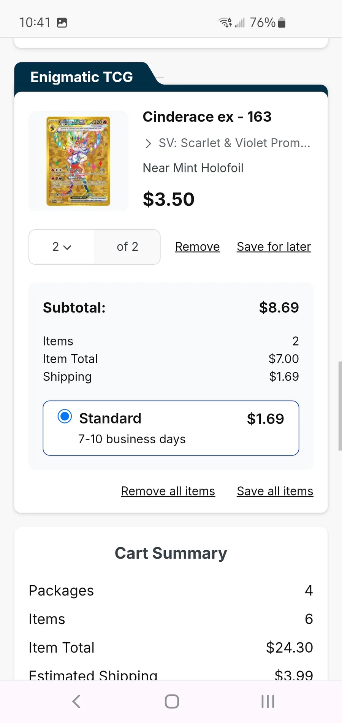
Task: Click Save for later link
Action: click(x=274, y=247)
